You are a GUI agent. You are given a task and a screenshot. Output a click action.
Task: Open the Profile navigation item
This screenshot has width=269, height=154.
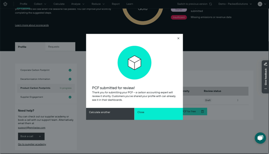click(23, 4)
